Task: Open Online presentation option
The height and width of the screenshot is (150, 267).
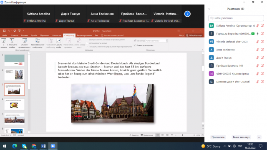Action: point(25,43)
